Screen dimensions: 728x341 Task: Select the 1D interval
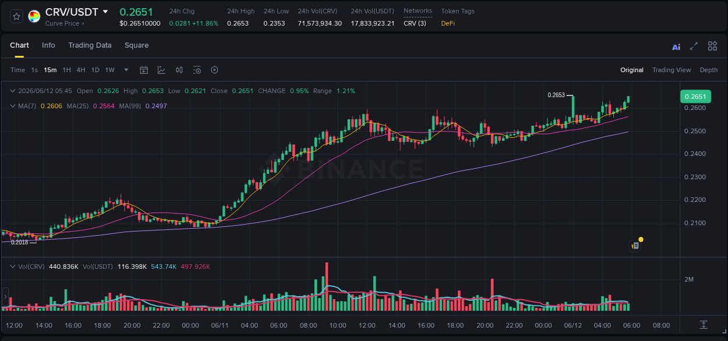tap(95, 70)
